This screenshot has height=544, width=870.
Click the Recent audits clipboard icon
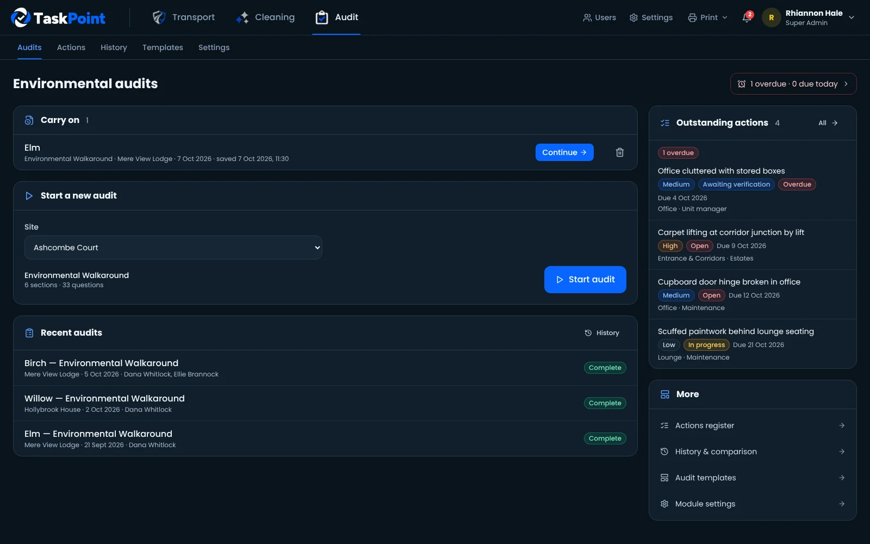click(x=29, y=333)
